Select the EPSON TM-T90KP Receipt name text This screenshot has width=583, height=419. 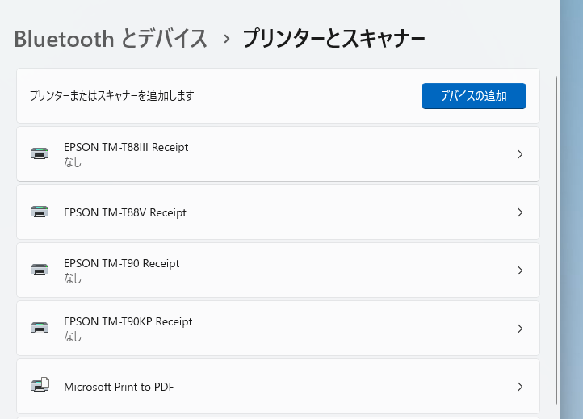(x=128, y=321)
